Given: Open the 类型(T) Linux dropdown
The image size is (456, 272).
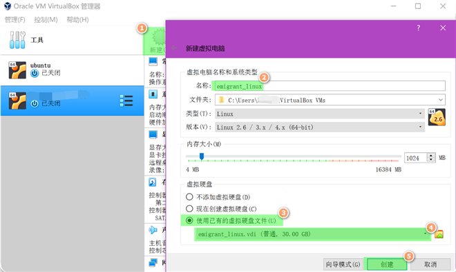Looking at the screenshot, I should pyautogui.click(x=320, y=114).
